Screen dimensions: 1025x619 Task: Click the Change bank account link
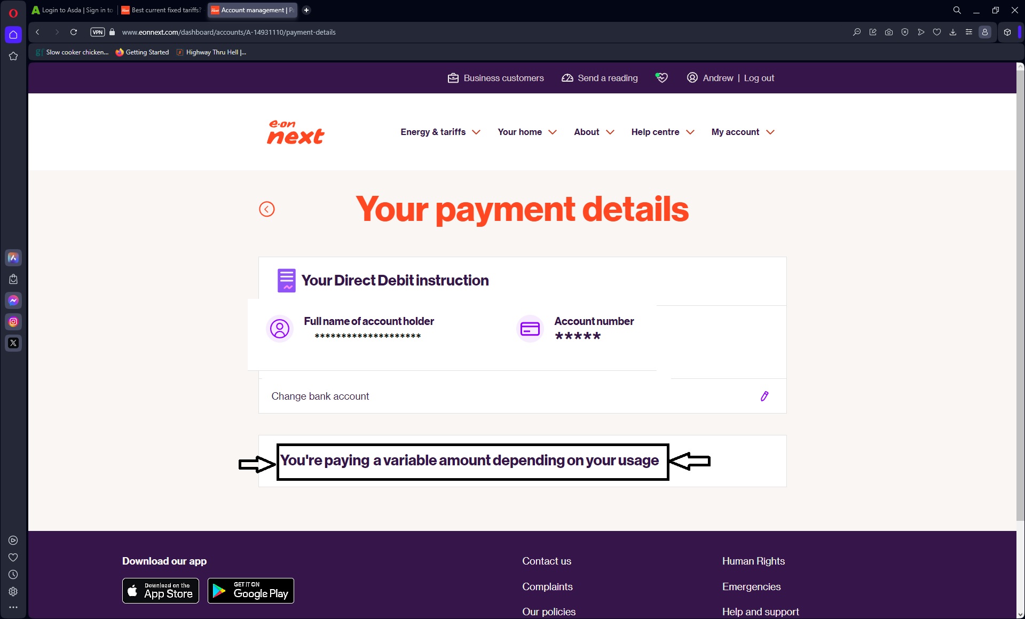pos(319,396)
